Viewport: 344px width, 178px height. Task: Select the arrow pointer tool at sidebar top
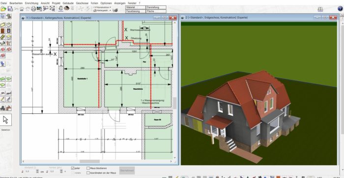pos(2,16)
